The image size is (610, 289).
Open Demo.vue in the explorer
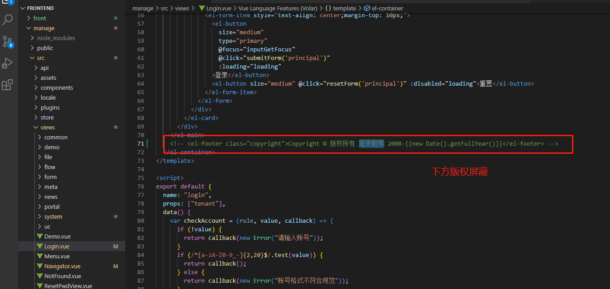[57, 236]
